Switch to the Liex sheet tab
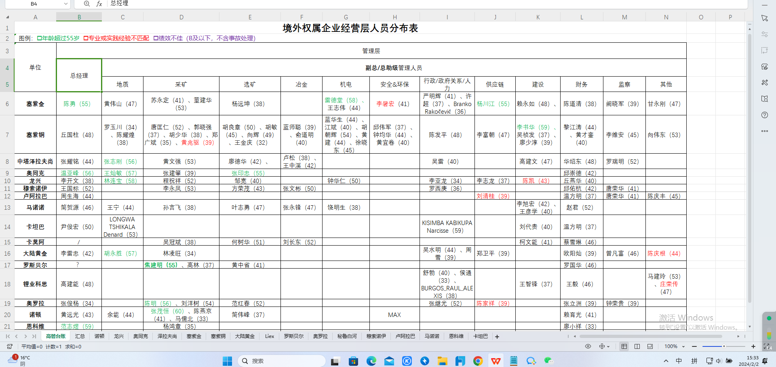Image resolution: width=776 pixels, height=367 pixels. (x=270, y=336)
